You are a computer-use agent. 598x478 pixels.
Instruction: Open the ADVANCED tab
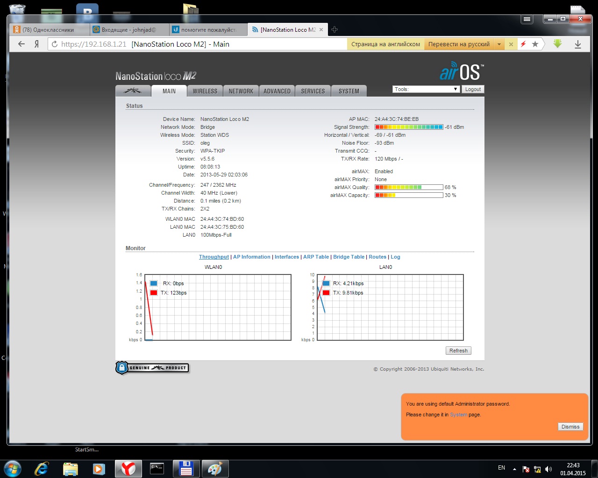(277, 91)
